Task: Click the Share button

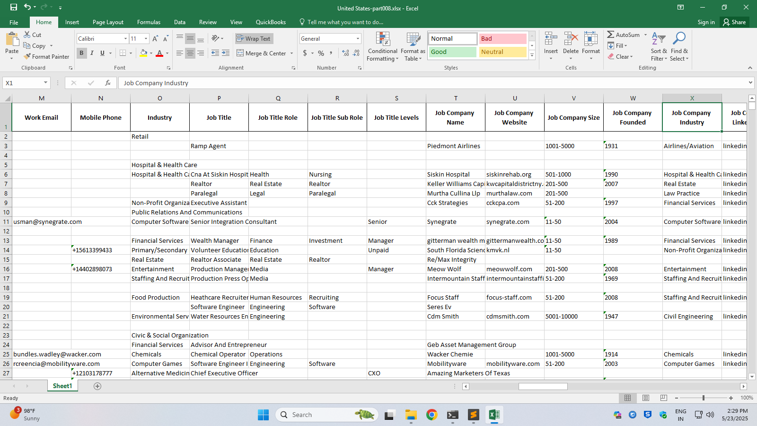Action: click(x=734, y=22)
